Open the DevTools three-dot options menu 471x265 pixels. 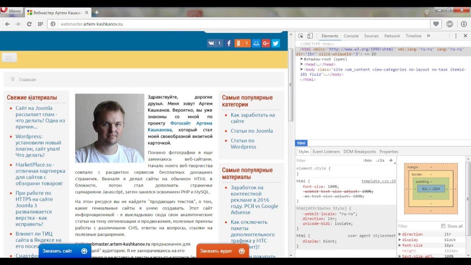[x=456, y=36]
